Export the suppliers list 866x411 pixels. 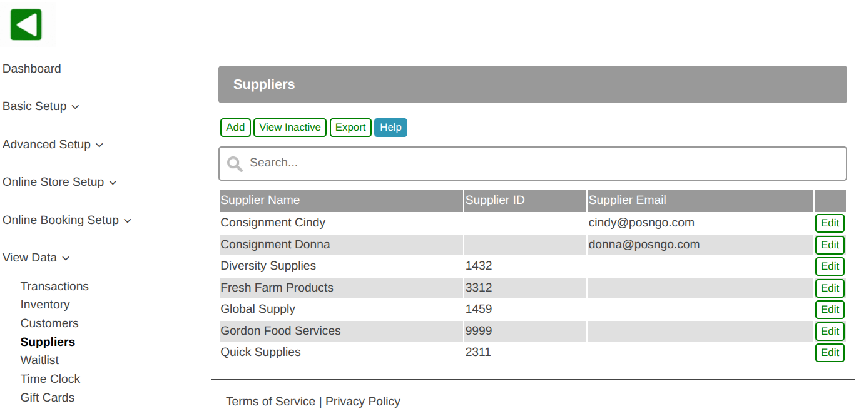pos(350,128)
